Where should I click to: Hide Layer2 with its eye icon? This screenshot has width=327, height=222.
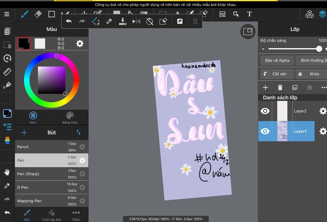[265, 111]
